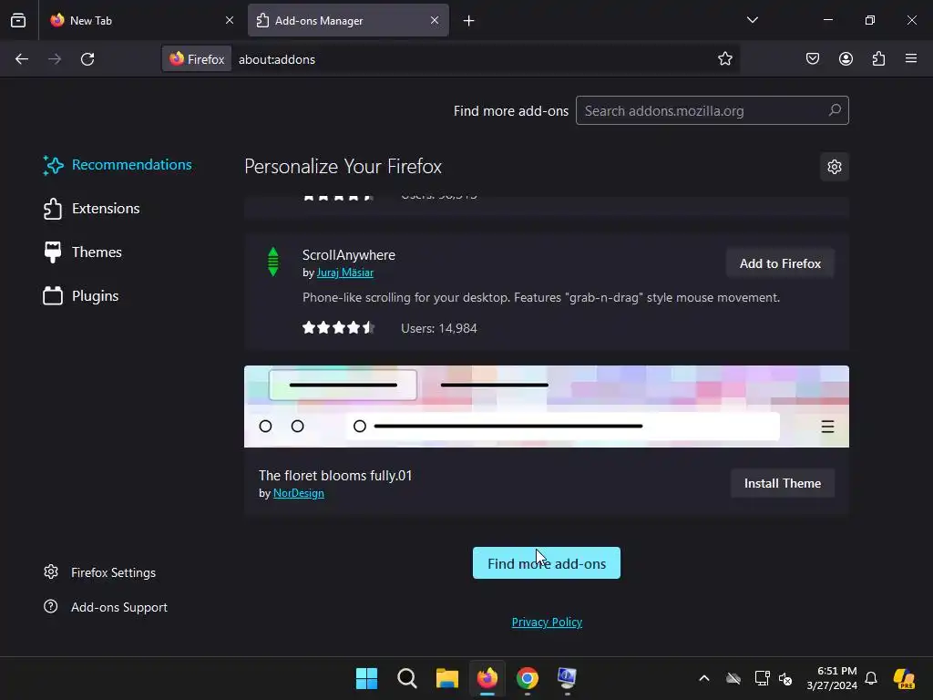The height and width of the screenshot is (700, 933).
Task: Open the Firefox View button in the tab strip
Action: pos(18,20)
